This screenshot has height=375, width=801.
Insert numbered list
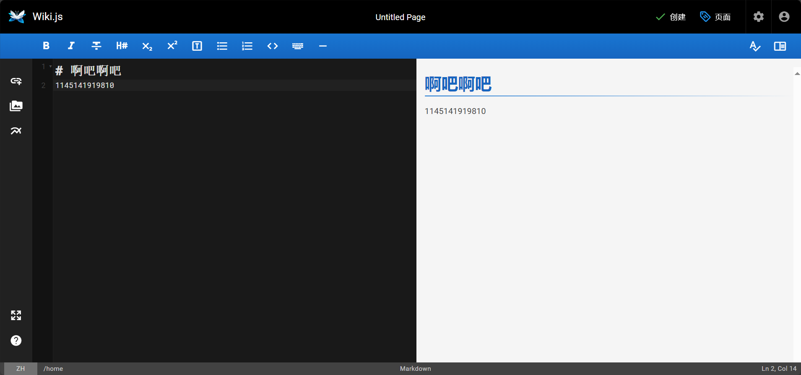[247, 46]
